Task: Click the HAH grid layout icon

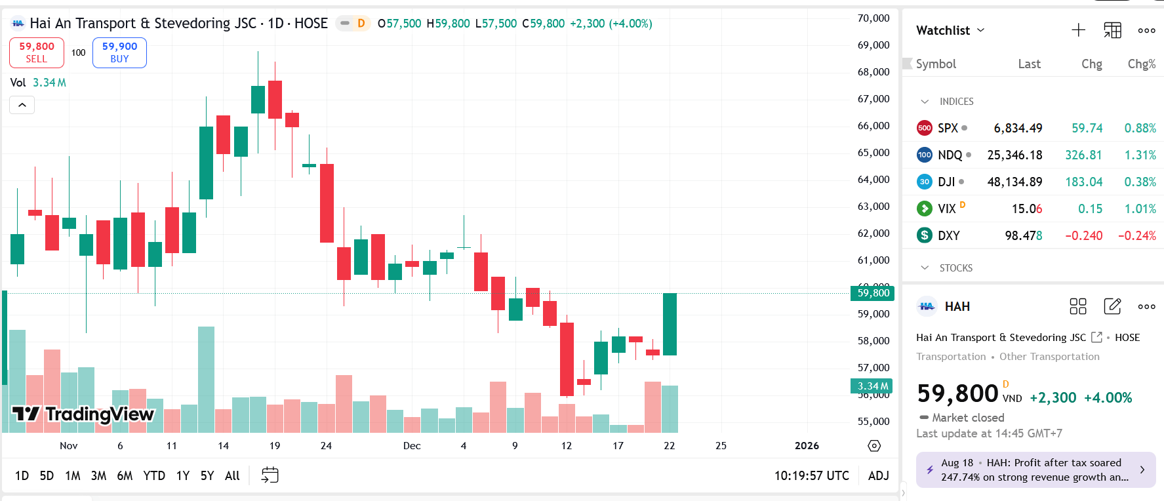Action: (1078, 306)
